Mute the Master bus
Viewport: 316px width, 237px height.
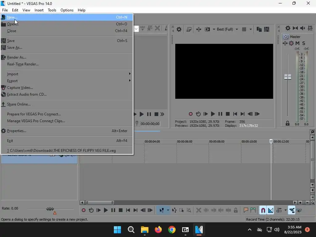[x=297, y=43]
